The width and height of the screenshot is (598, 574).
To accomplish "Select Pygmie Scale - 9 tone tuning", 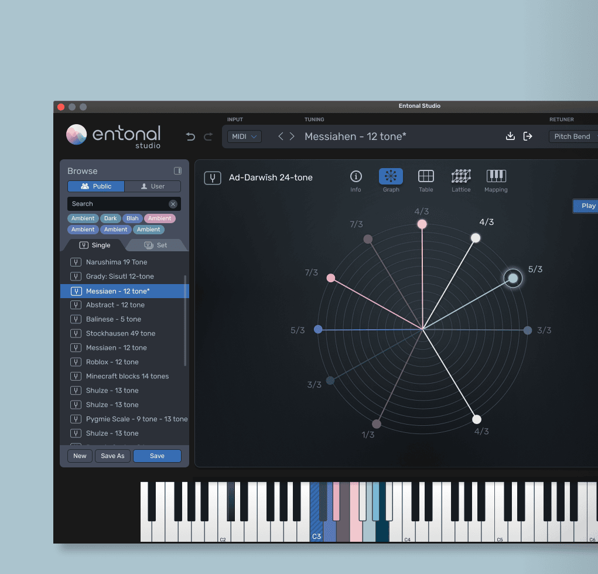I will tap(124, 419).
